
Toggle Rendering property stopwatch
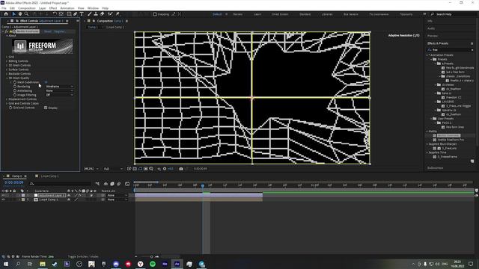tap(15, 87)
